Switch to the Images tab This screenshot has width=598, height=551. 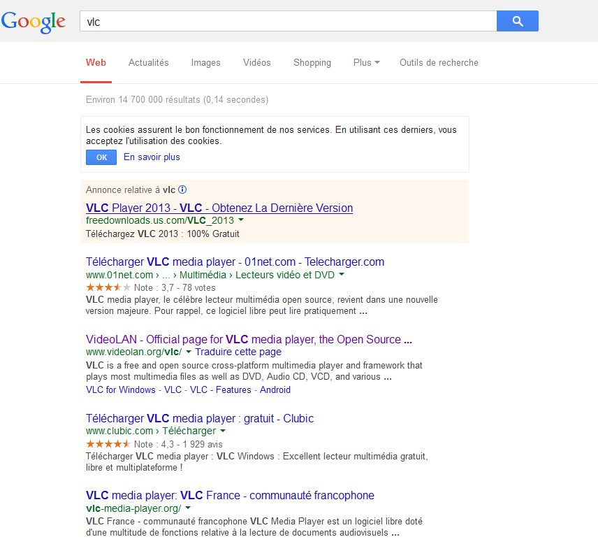point(205,63)
